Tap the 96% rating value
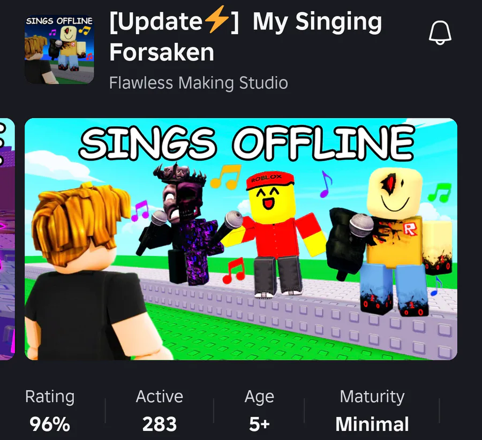 pos(50,424)
